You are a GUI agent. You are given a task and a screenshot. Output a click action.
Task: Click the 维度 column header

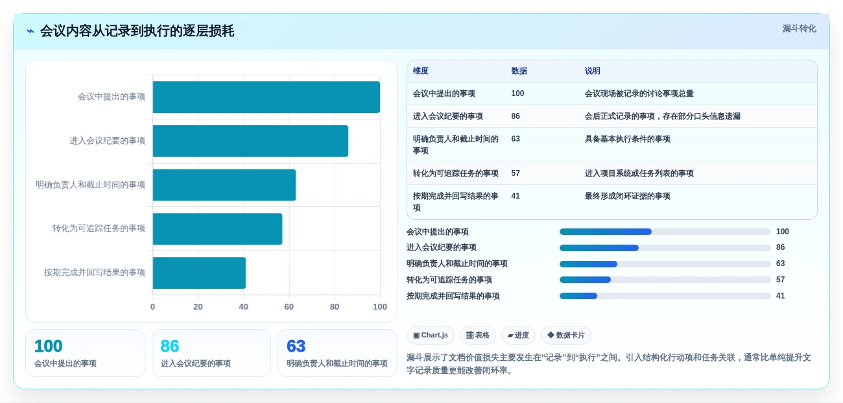click(x=421, y=71)
